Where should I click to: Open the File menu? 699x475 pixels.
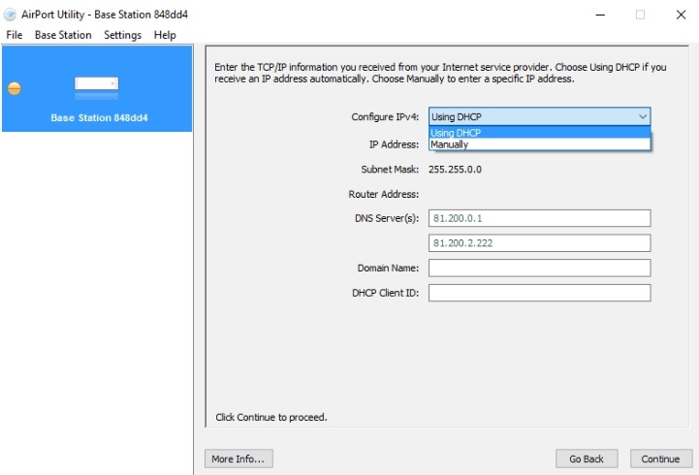(15, 35)
